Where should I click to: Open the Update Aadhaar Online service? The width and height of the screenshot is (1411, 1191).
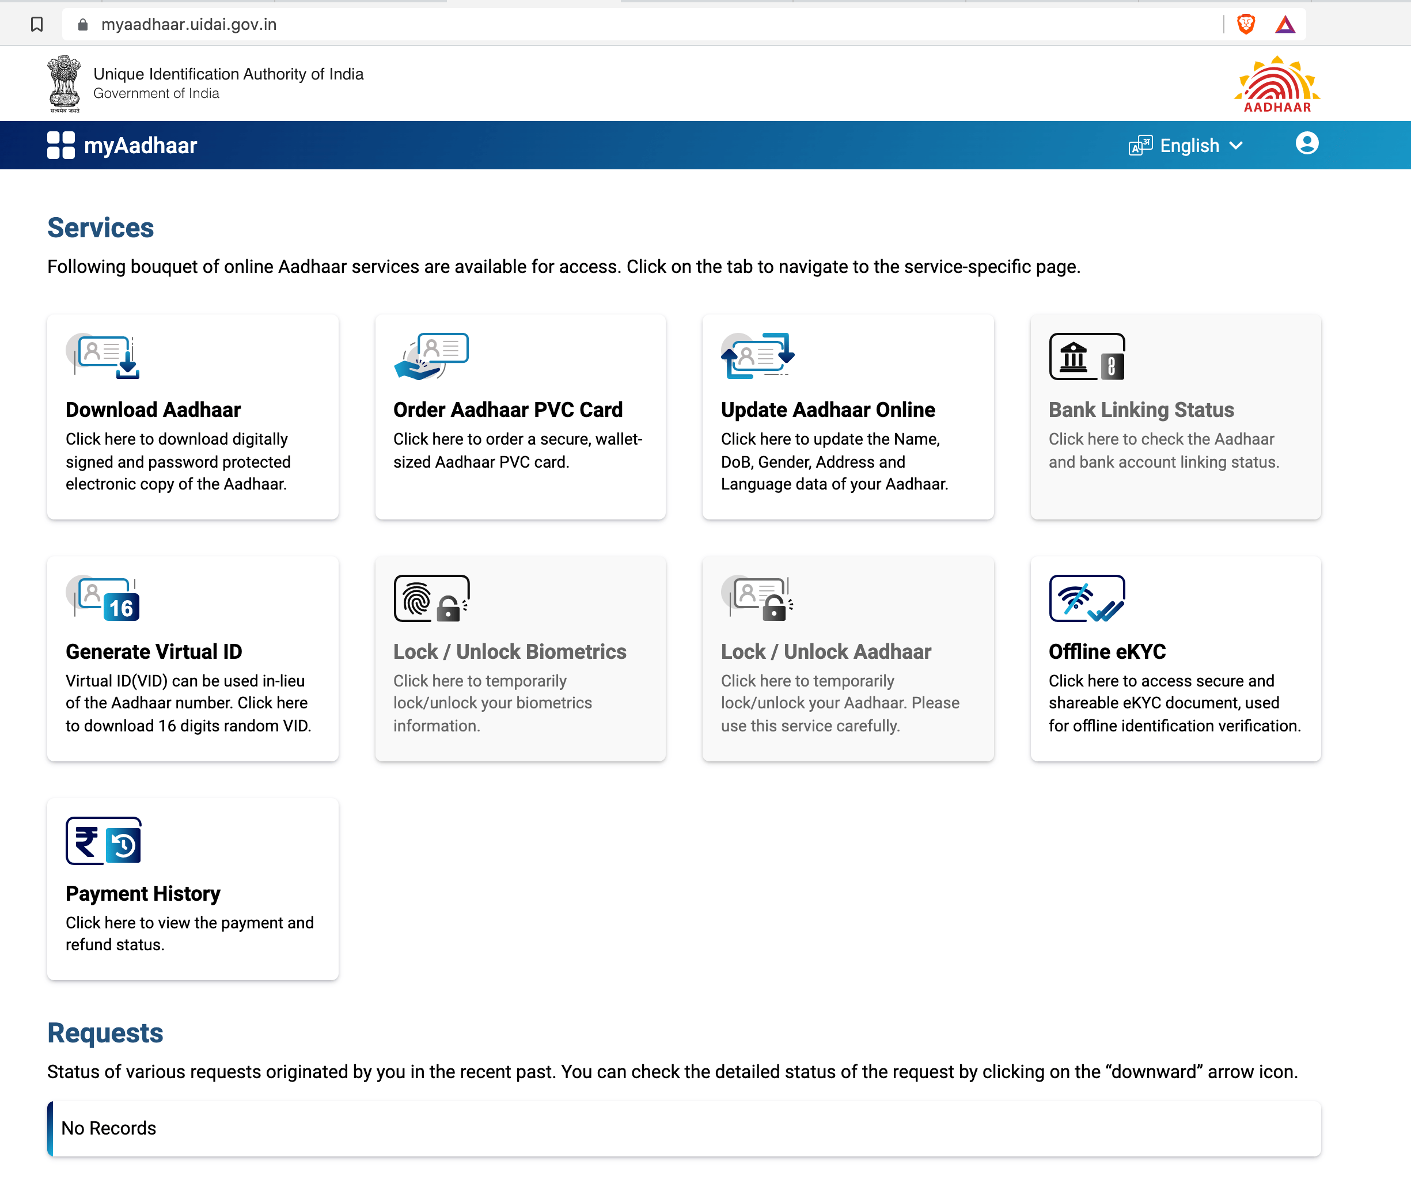pos(848,416)
